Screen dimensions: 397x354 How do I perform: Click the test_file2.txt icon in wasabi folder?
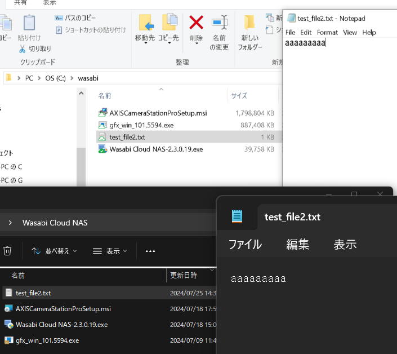coord(102,137)
